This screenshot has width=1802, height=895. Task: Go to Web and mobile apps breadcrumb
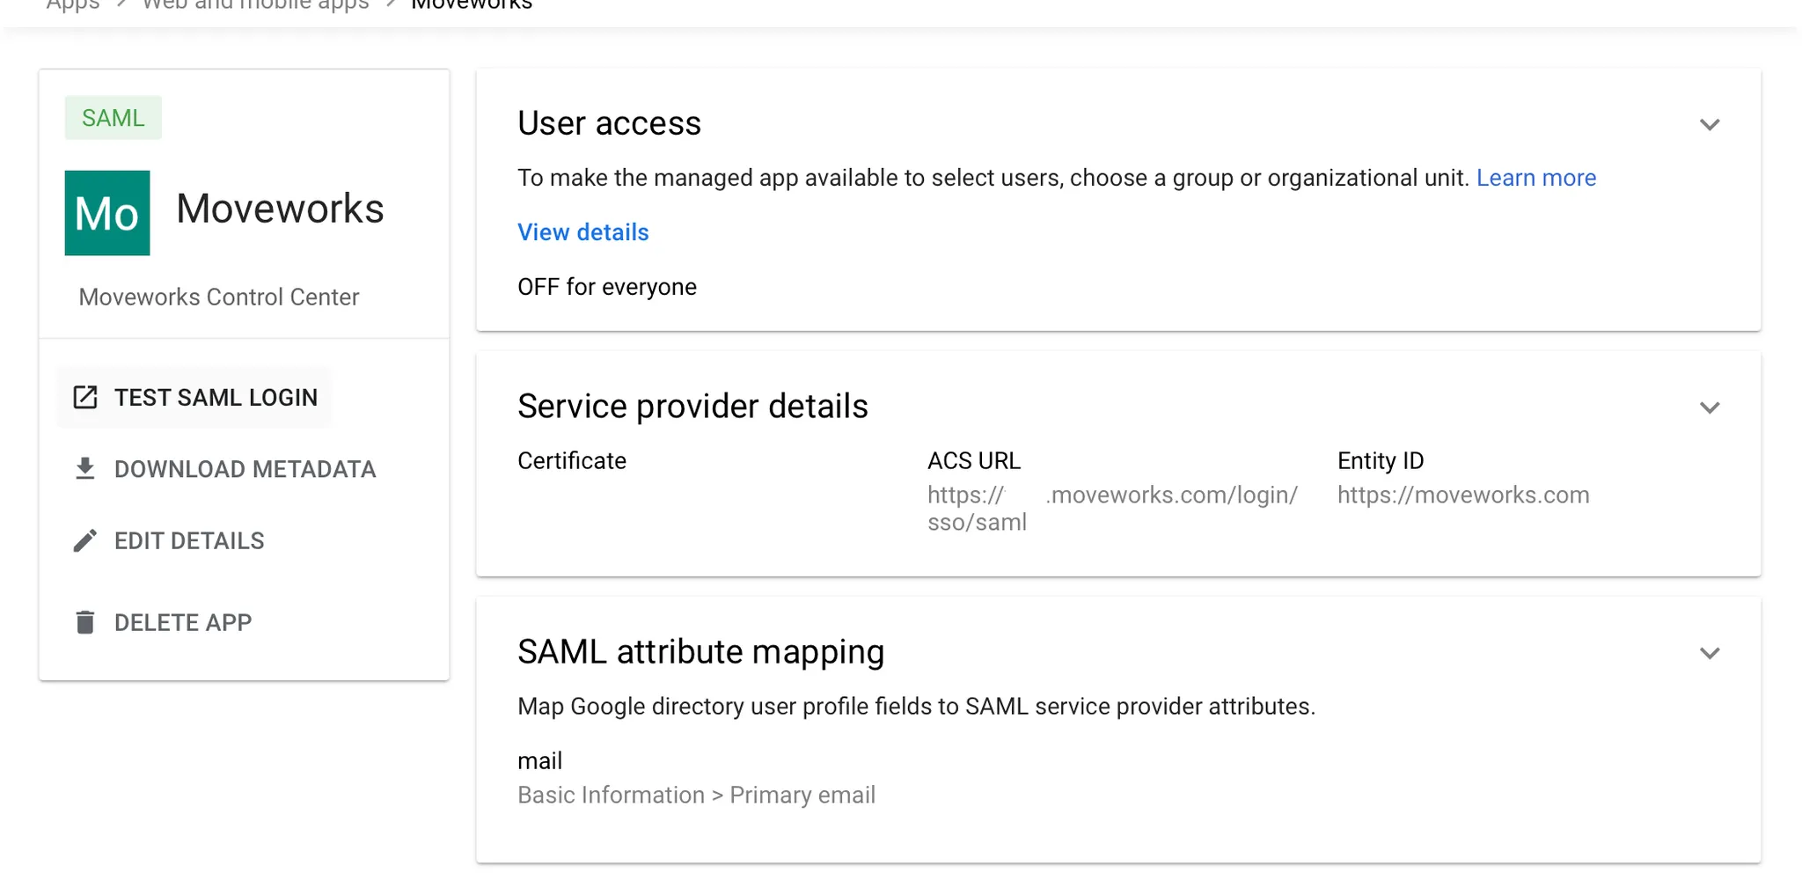coord(256,4)
